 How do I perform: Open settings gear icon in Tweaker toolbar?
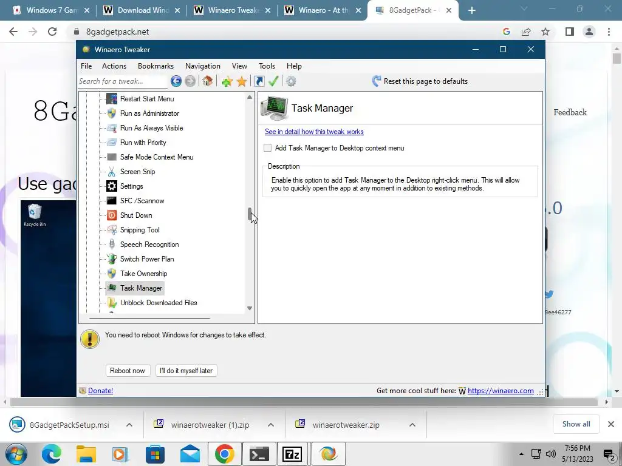(291, 81)
